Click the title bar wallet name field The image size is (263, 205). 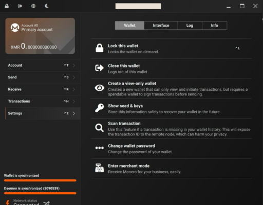click(x=138, y=6)
